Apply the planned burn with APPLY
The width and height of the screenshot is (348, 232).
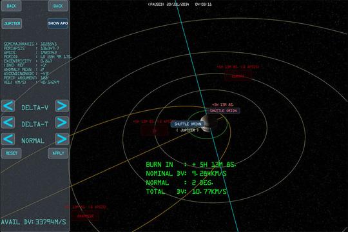click(x=58, y=153)
